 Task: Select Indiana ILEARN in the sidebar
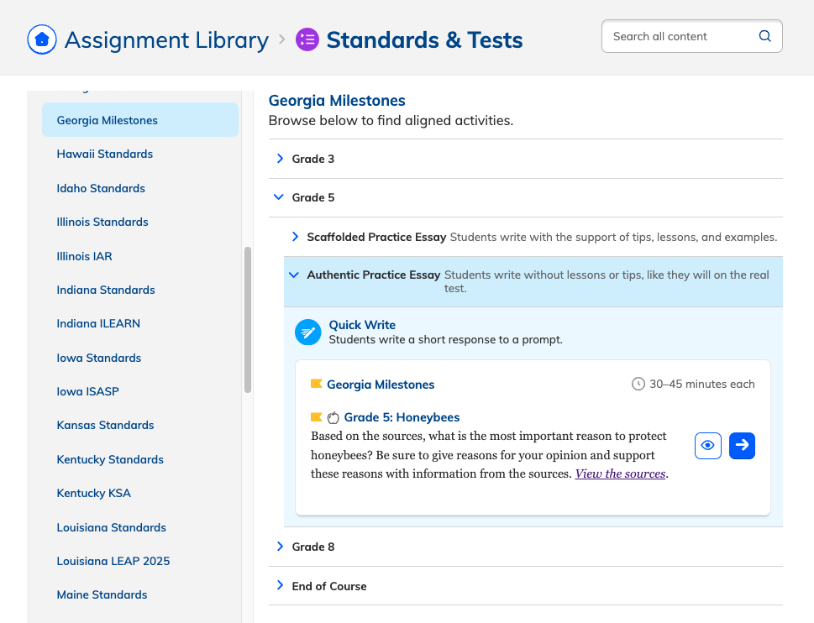point(98,324)
